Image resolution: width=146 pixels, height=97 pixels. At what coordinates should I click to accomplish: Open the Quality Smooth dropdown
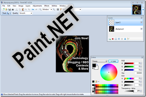[x=26, y=13]
